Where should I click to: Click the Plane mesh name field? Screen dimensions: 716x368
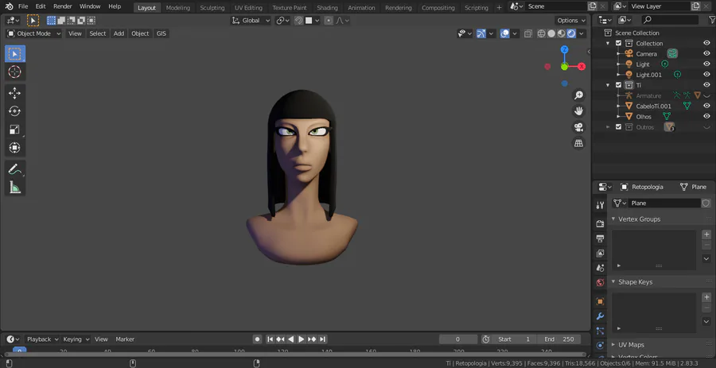(665, 203)
